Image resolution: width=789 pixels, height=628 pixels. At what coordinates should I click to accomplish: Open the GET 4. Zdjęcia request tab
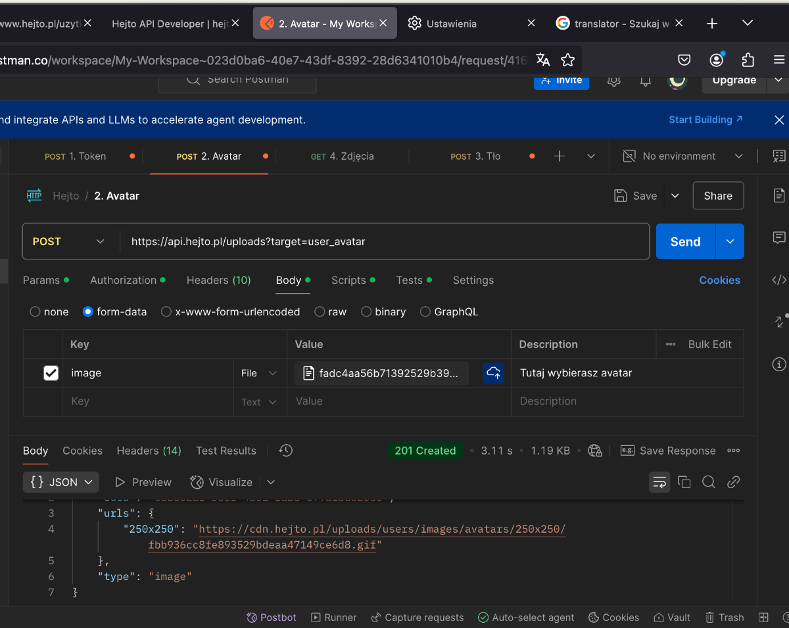342,156
